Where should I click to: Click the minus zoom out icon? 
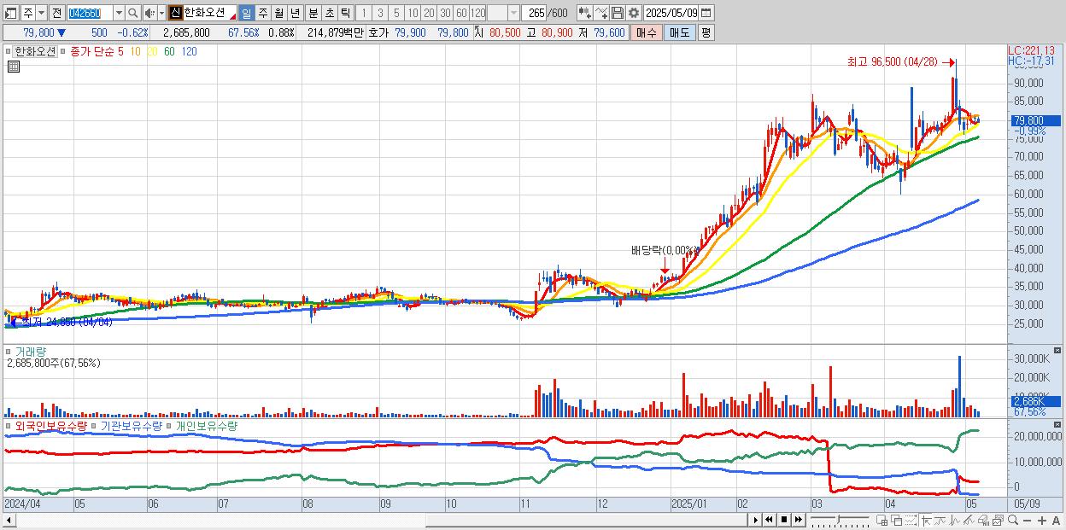point(1027,521)
